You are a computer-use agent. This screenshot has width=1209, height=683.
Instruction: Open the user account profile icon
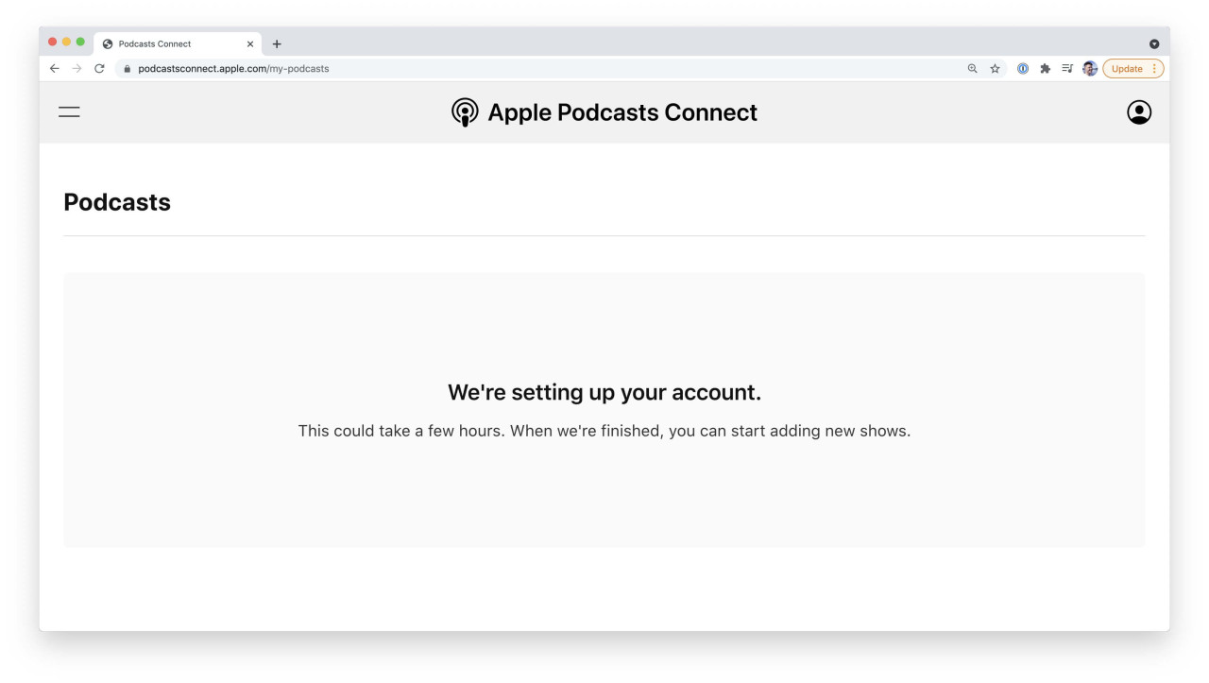coord(1139,112)
